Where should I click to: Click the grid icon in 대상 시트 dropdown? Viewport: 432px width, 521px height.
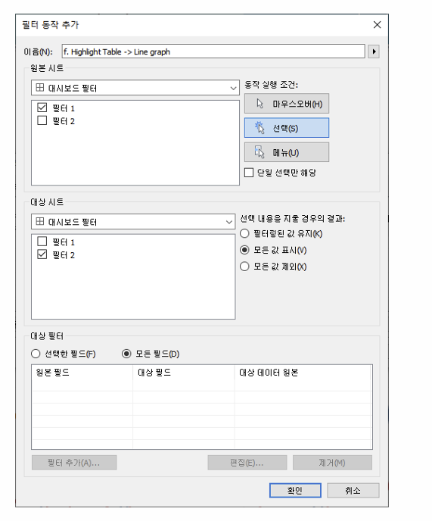tap(40, 221)
